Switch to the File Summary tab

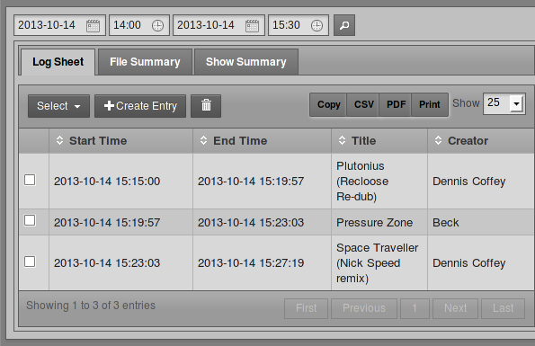click(x=145, y=62)
